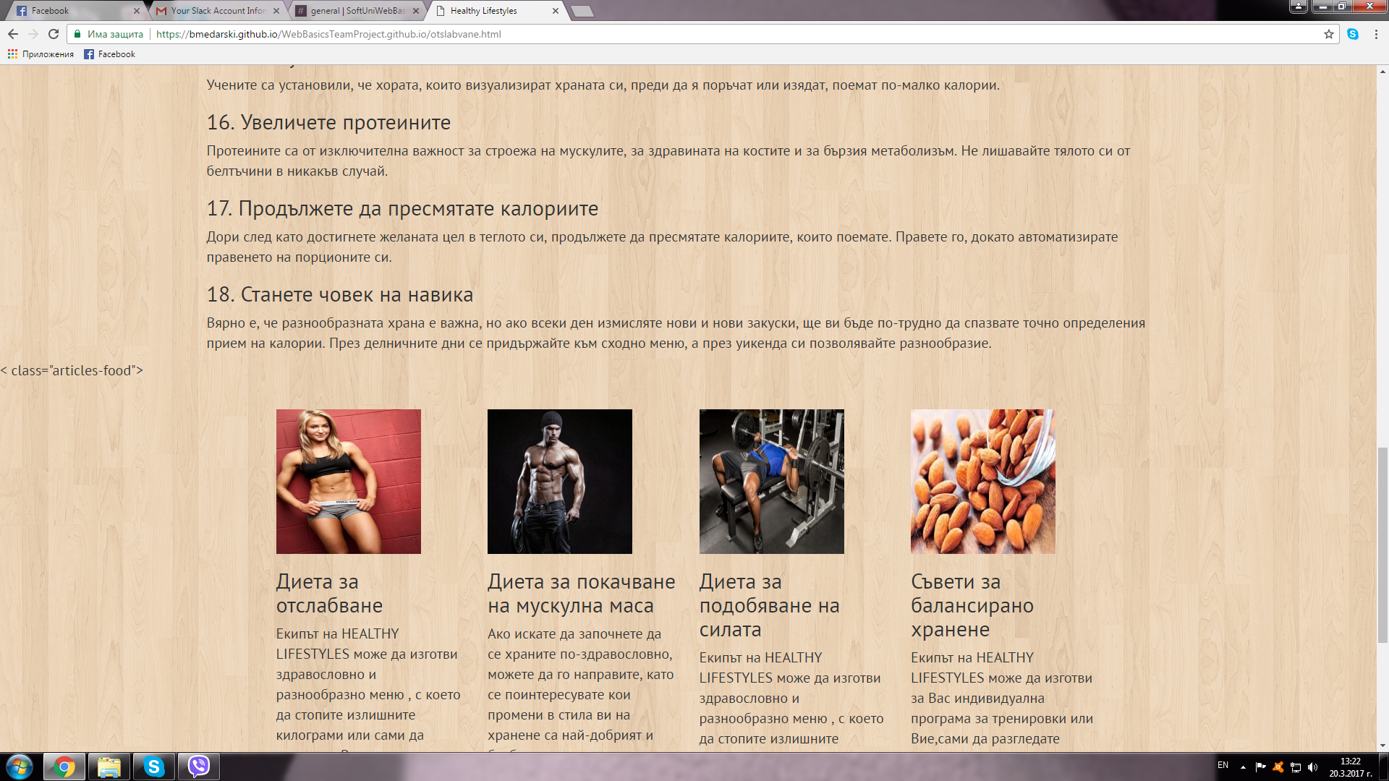
Task: Open the muscular man article thumbnail
Action: pyautogui.click(x=560, y=482)
